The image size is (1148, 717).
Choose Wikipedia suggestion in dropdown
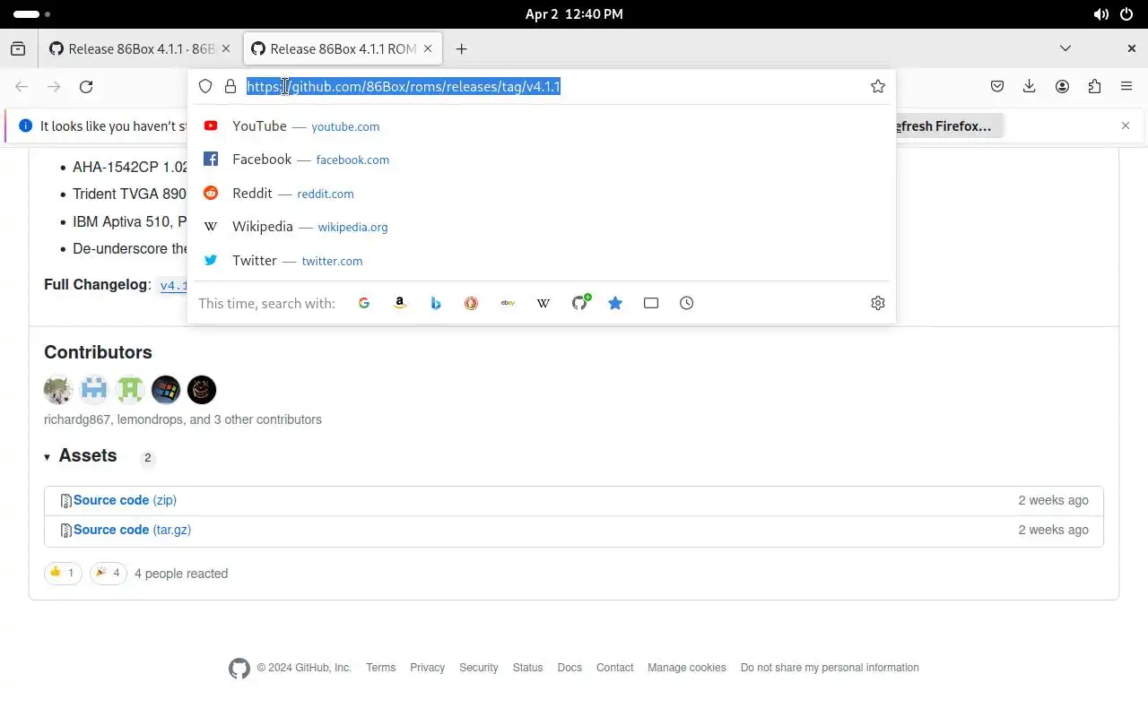pyautogui.click(x=542, y=227)
